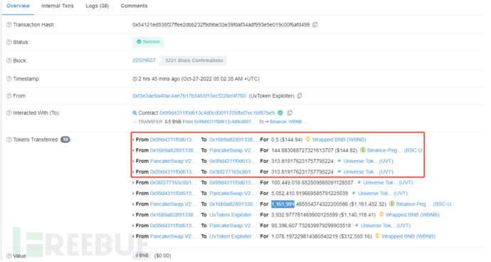Open Binance-Peg token link in 1,161,991 row
Viewport: 491px width, 262px height.
coord(426,204)
